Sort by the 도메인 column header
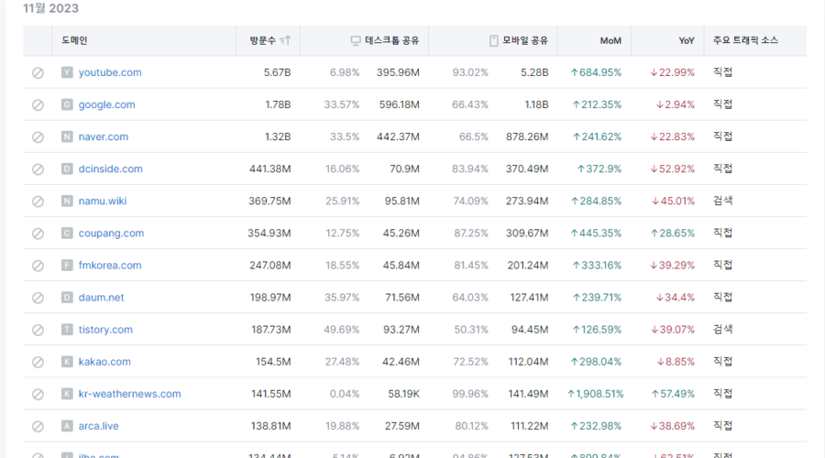Viewport: 825px width, 458px height. click(75, 40)
